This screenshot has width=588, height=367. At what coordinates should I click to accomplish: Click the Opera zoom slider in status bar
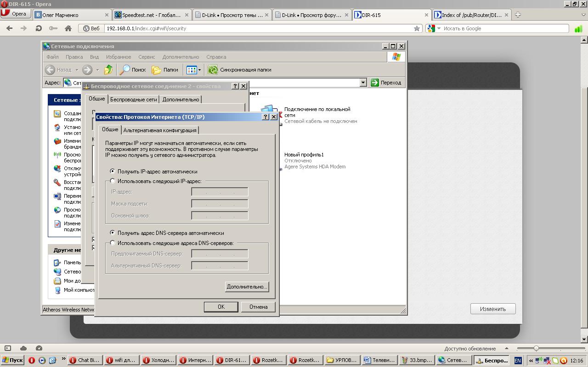[x=536, y=349]
